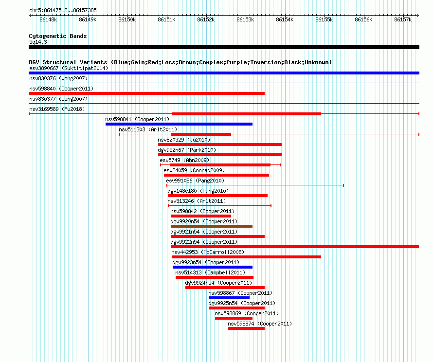Screen dimensions: 433x362
Task: Open variant nsv598867 (Cooper2011)
Action: 240,293
